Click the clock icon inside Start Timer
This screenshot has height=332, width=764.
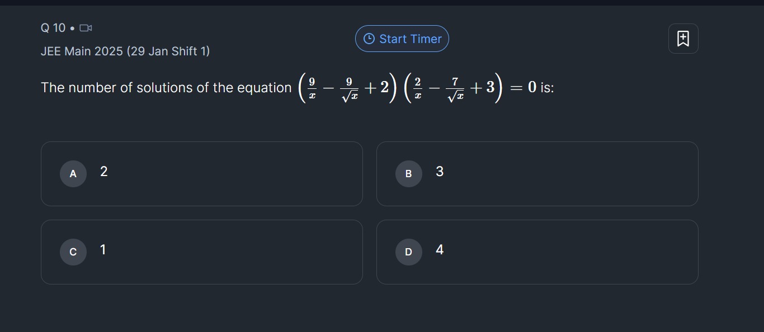click(368, 39)
